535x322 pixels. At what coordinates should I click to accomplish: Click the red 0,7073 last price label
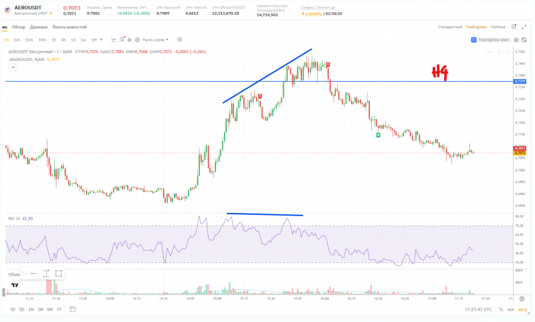pos(520,148)
